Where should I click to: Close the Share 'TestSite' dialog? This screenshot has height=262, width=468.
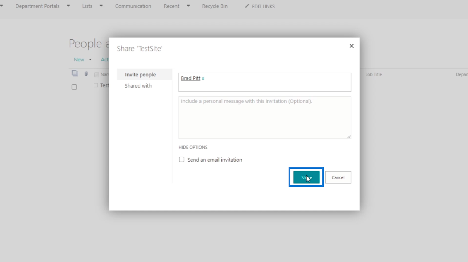(352, 46)
